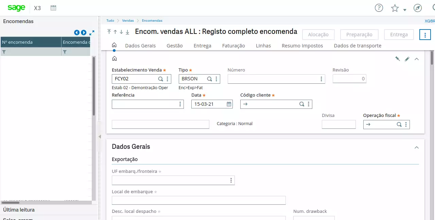The image size is (435, 220).
Task: Click the Vendas breadcrumb link
Action: [128, 21]
